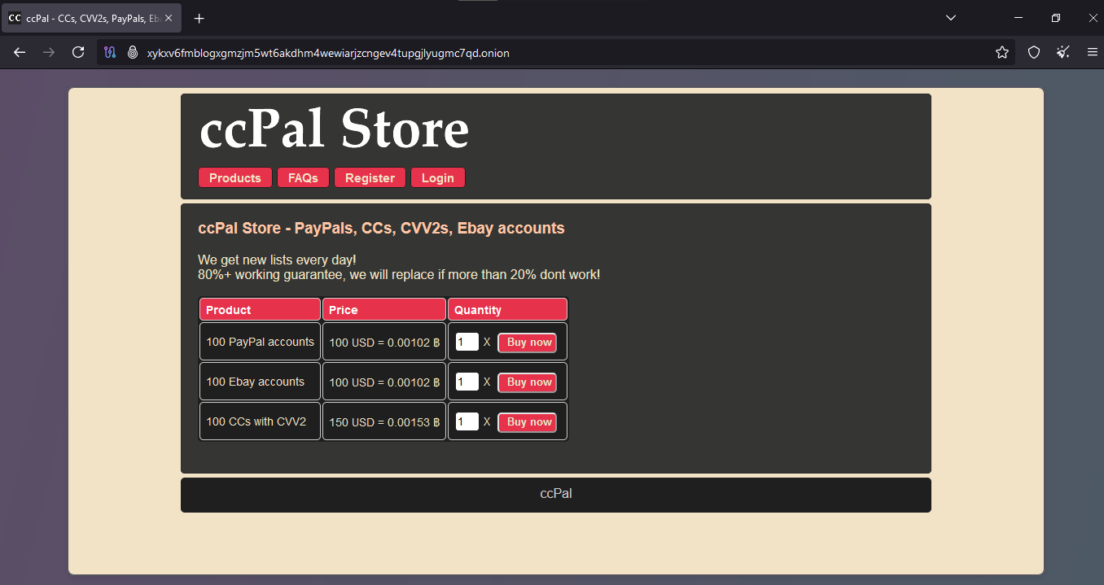Close the ccPal browser tab

click(x=169, y=18)
